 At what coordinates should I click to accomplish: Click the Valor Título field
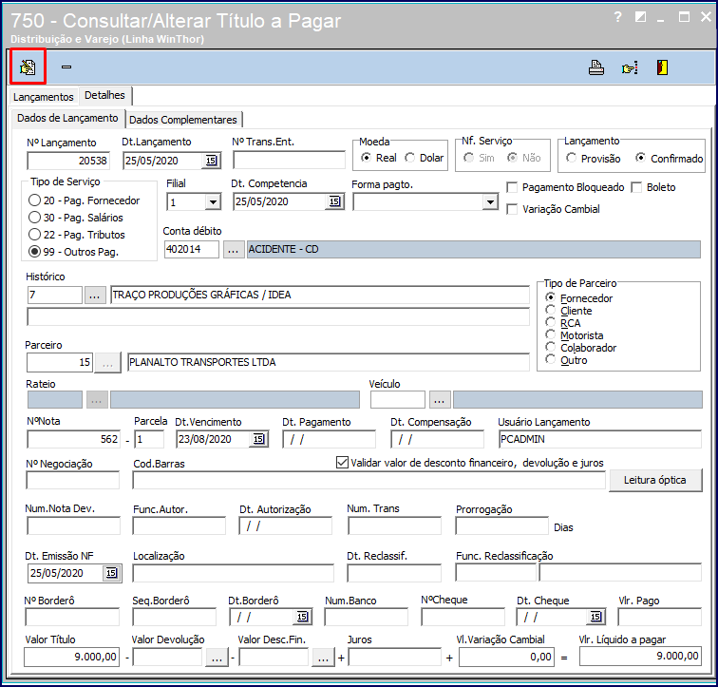72,658
